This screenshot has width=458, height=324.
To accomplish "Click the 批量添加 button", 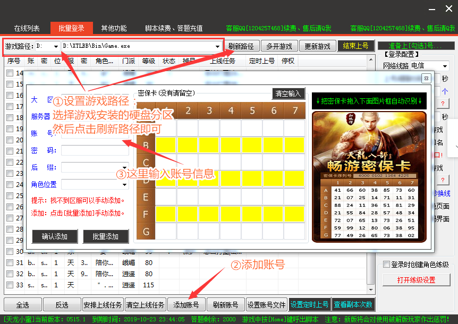I will click(105, 236).
